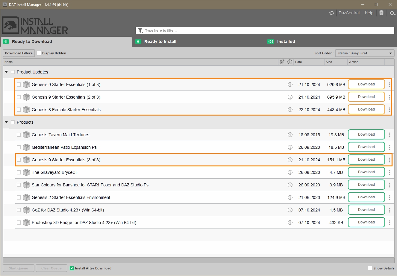Show info for Mediterranean Patio Expansion Ps
The height and width of the screenshot is (276, 397).
290,147
